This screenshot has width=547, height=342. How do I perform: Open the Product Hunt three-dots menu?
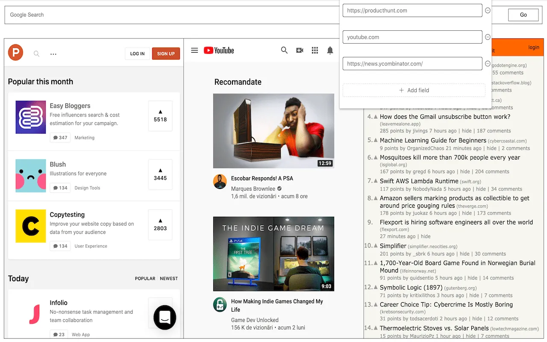(x=53, y=54)
